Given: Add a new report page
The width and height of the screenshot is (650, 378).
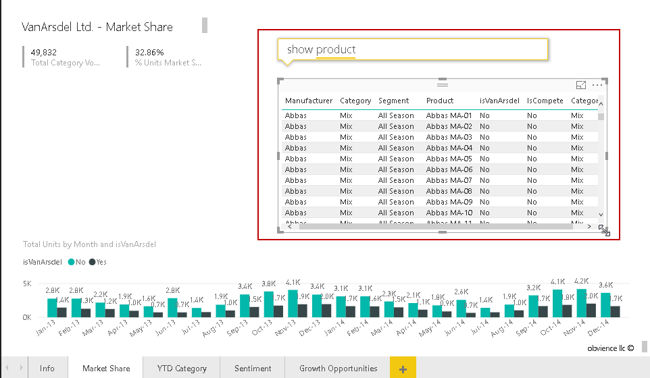Looking at the screenshot, I should coord(403,369).
